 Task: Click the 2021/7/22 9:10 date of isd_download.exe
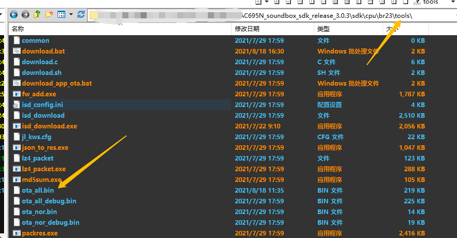point(258,126)
